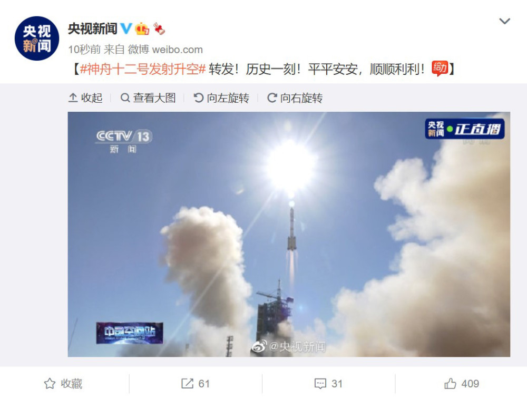The height and width of the screenshot is (399, 527).
Task: Rotate image left with 向左旋转
Action: coord(221,98)
